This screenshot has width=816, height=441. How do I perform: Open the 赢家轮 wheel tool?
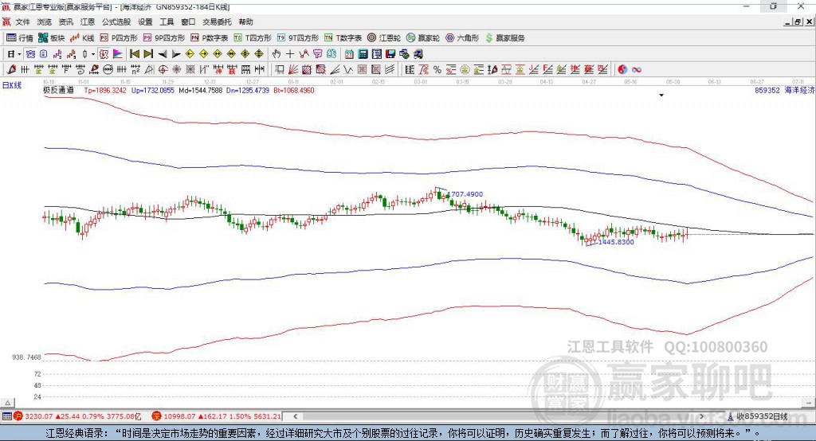click(423, 38)
